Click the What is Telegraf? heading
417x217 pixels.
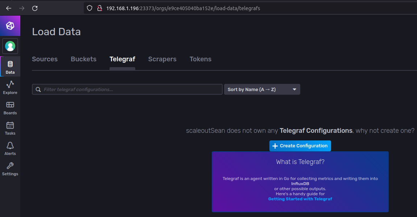(x=300, y=162)
